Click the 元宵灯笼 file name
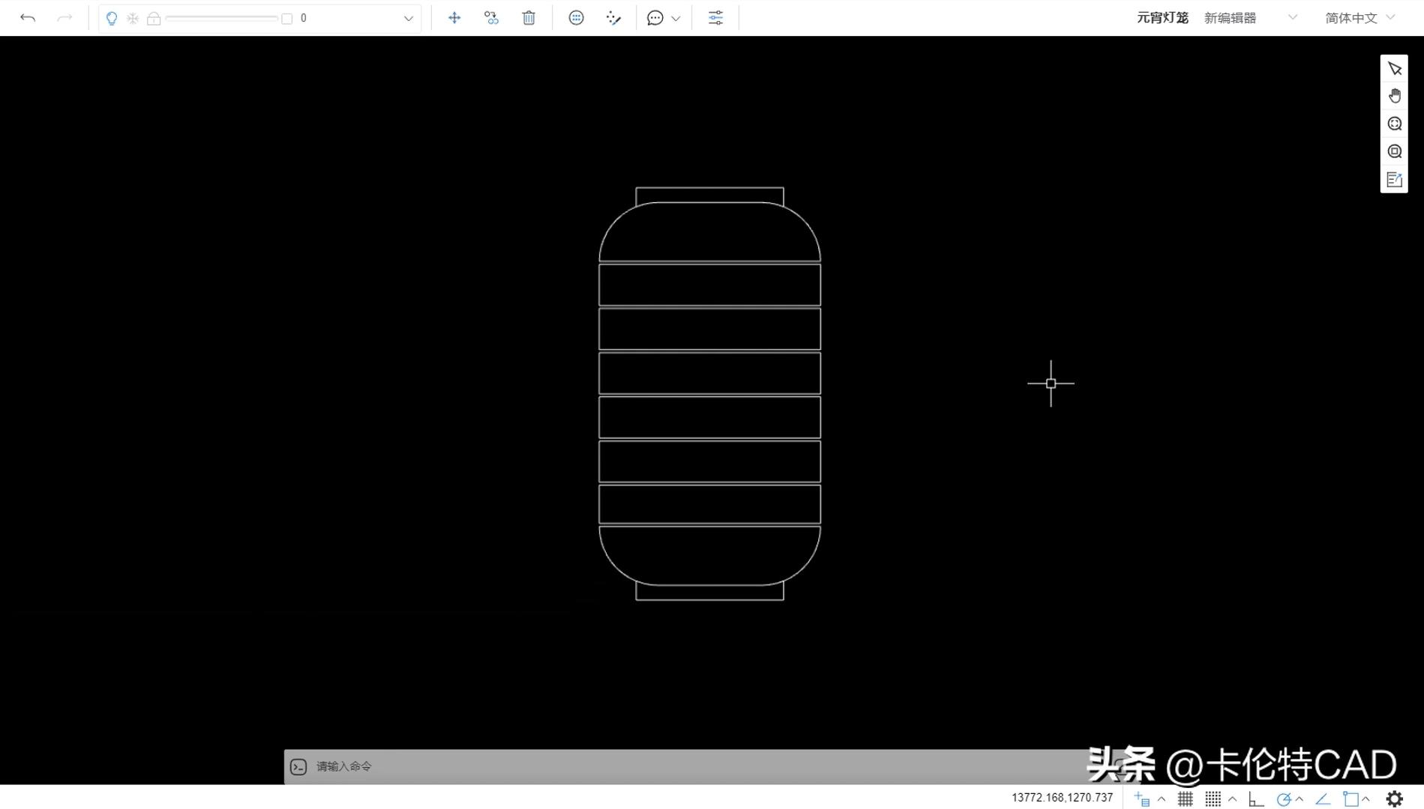This screenshot has height=809, width=1424. click(x=1162, y=18)
